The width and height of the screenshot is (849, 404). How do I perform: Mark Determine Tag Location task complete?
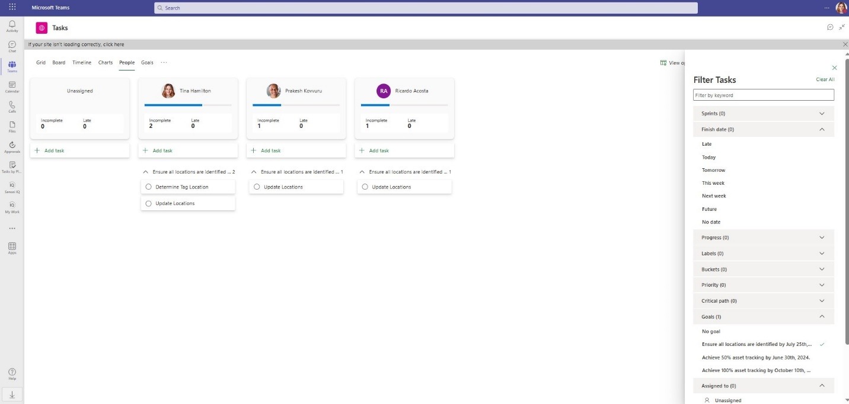point(148,187)
